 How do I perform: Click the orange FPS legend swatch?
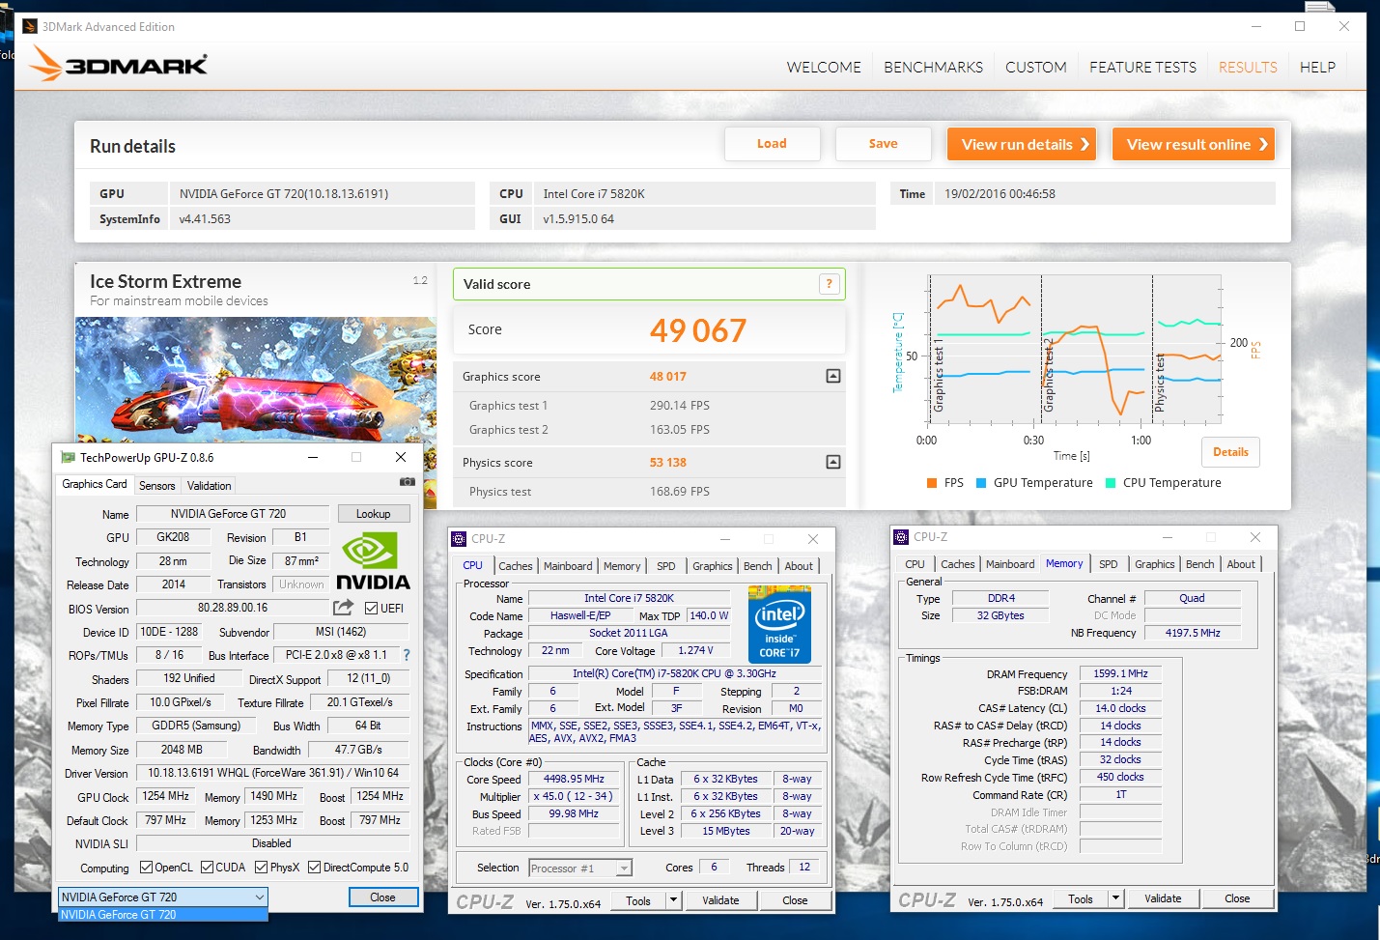point(932,483)
